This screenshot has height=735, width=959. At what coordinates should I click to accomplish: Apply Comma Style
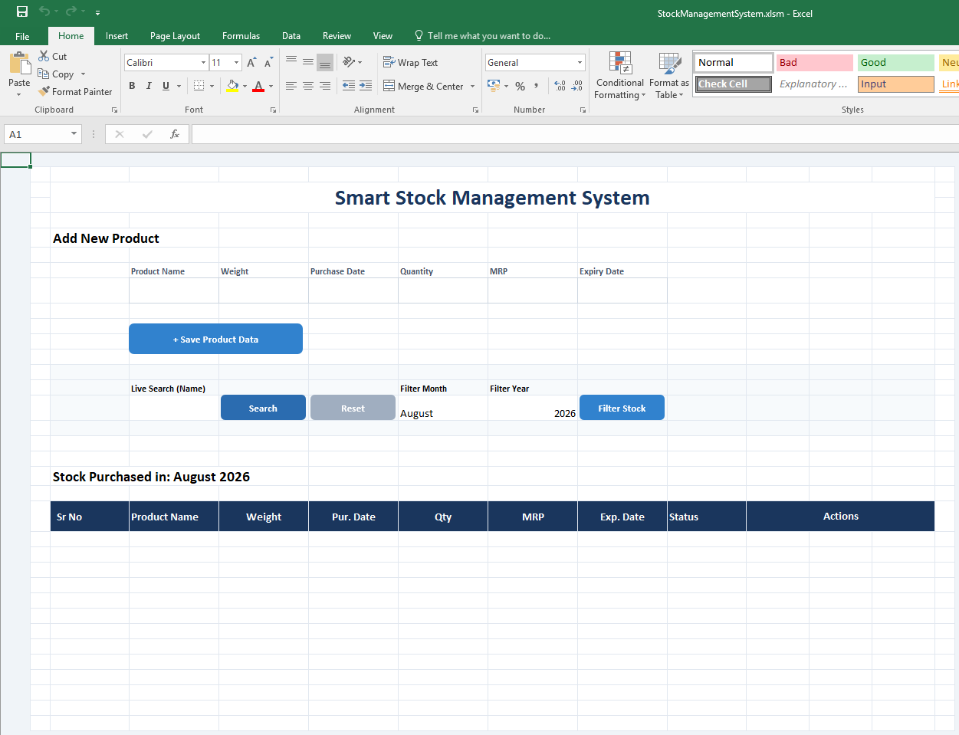coord(537,86)
